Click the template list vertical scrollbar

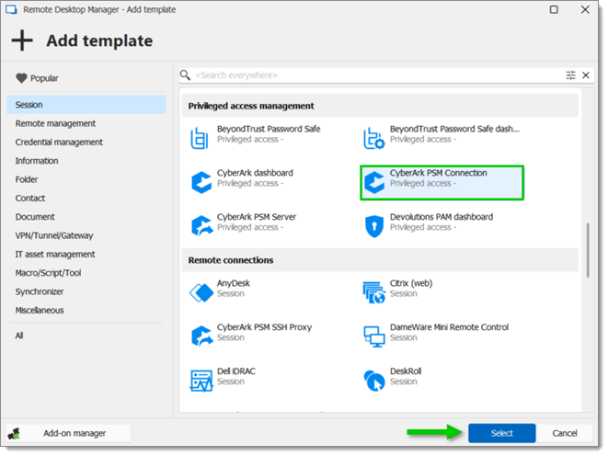click(x=588, y=250)
